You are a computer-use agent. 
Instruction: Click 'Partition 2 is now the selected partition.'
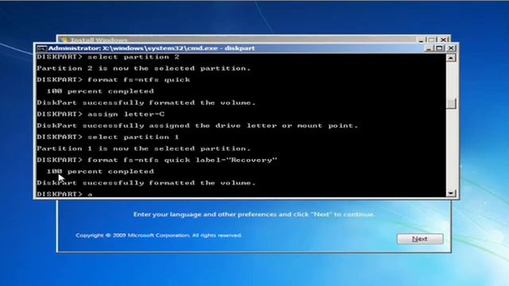click(144, 68)
